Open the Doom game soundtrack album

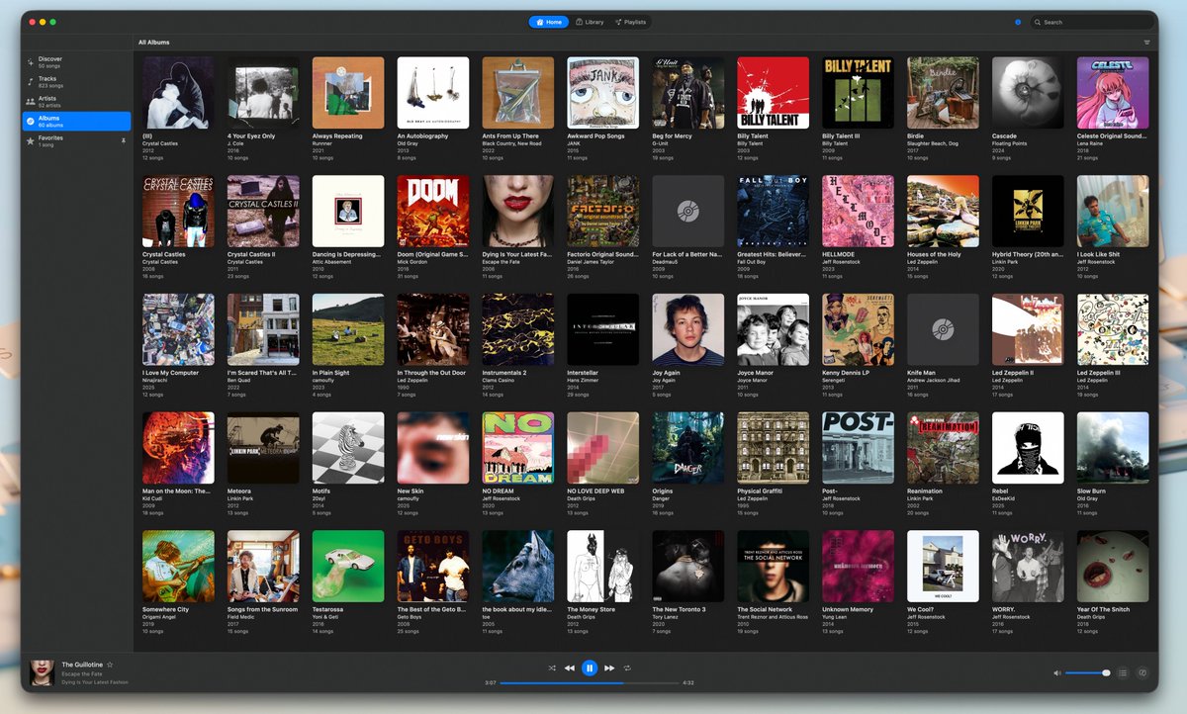click(x=433, y=211)
